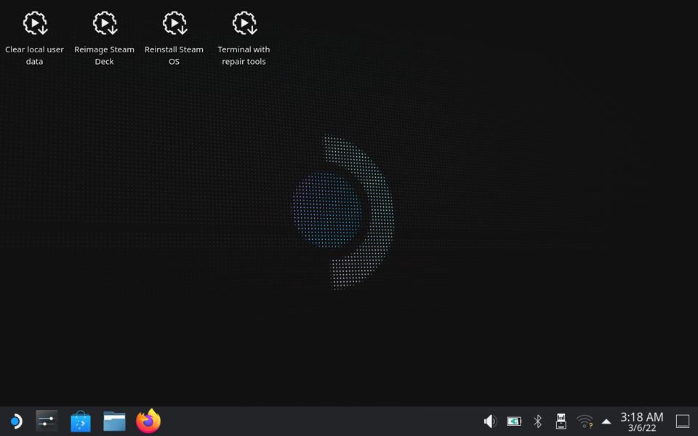Viewport: 698px width, 436px height.
Task: Click the Show Desktop button
Action: (683, 421)
